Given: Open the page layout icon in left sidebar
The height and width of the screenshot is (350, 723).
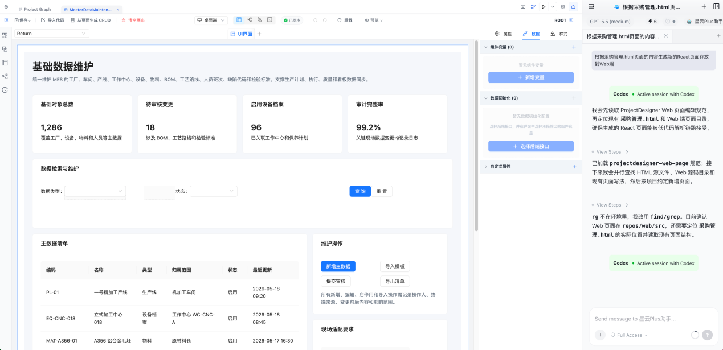Looking at the screenshot, I should pos(5,63).
